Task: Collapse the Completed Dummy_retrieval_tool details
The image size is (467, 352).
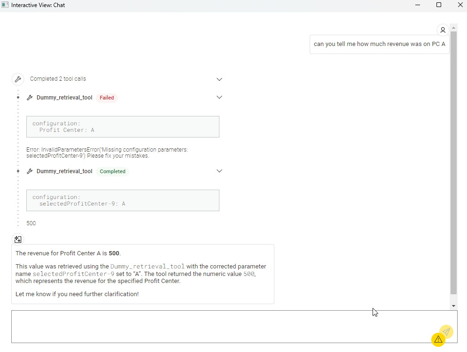Action: pos(219,171)
